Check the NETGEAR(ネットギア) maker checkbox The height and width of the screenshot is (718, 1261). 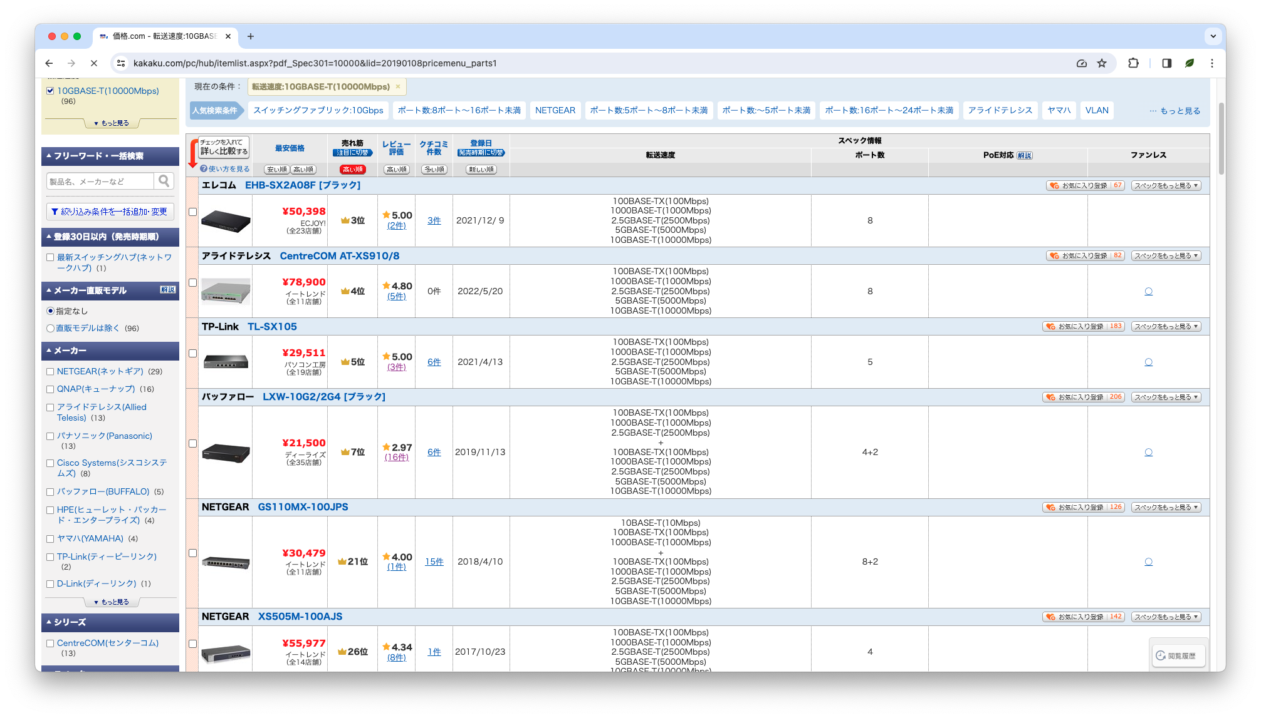50,372
